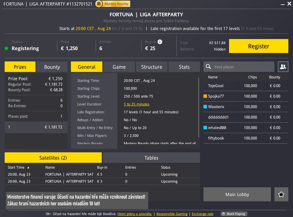Go back to Main Lobby

click(237, 194)
